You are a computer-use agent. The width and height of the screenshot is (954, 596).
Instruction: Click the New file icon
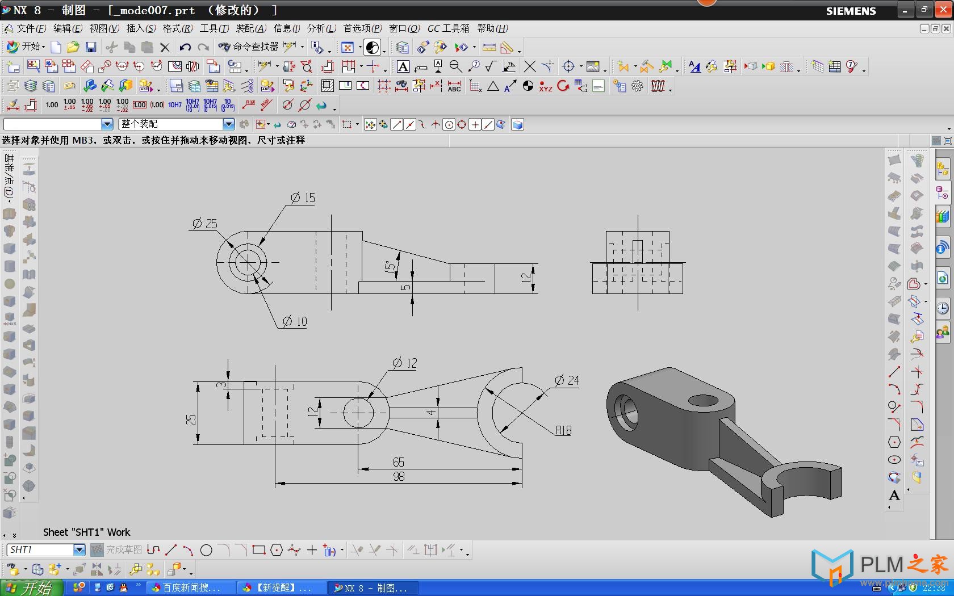click(x=56, y=47)
